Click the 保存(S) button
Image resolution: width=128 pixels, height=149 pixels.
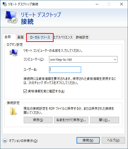(x=38, y=120)
